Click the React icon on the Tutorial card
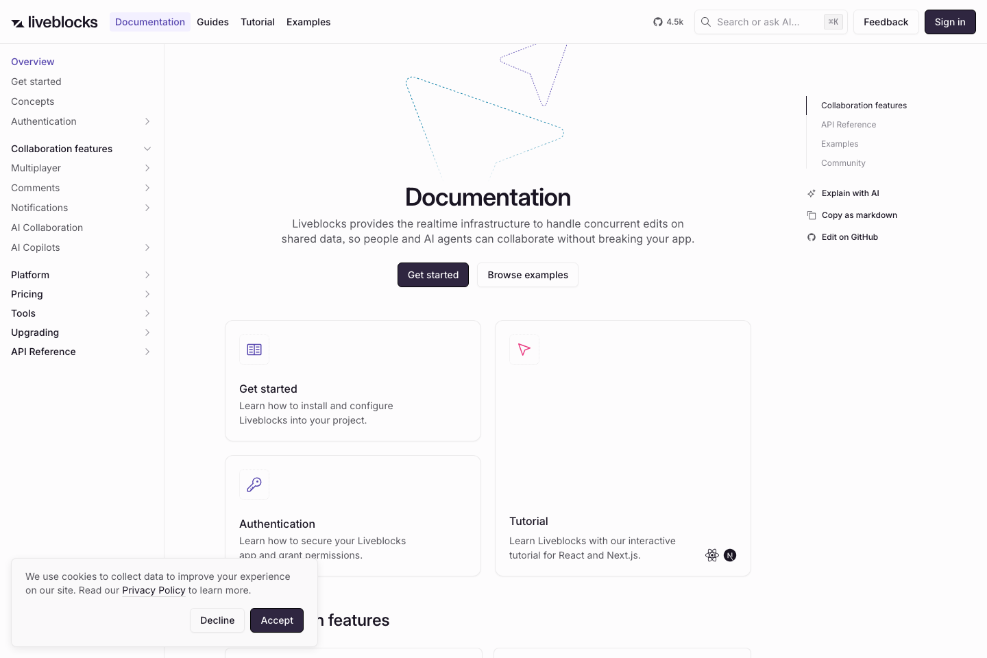The image size is (987, 658). [712, 555]
